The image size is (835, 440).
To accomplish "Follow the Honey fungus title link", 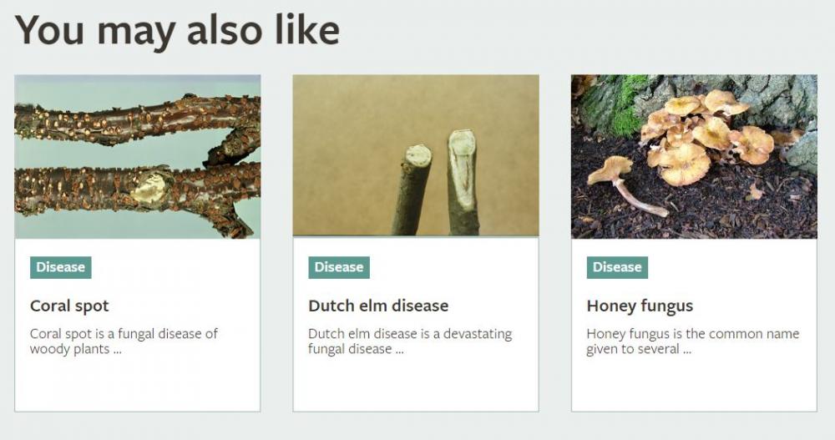I will (x=640, y=306).
